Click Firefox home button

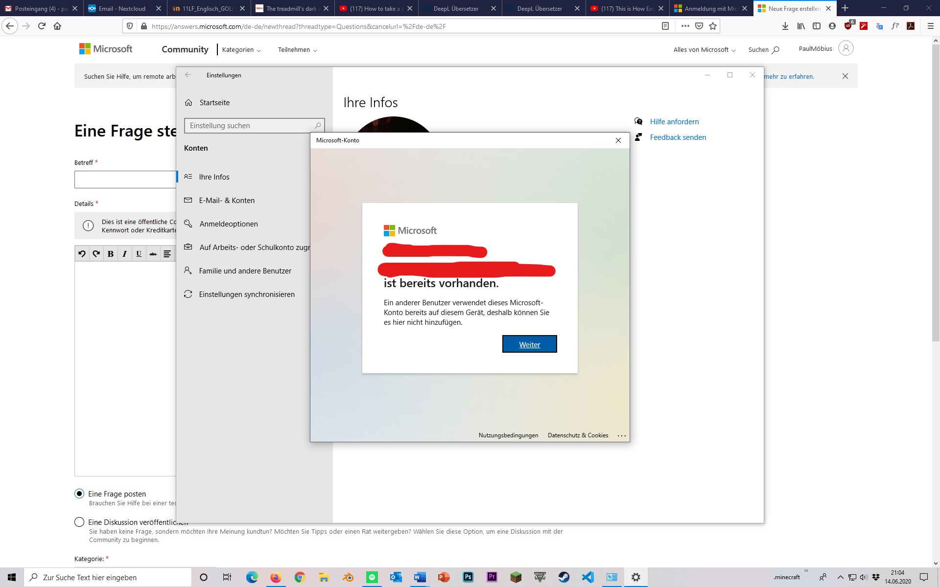pos(57,26)
